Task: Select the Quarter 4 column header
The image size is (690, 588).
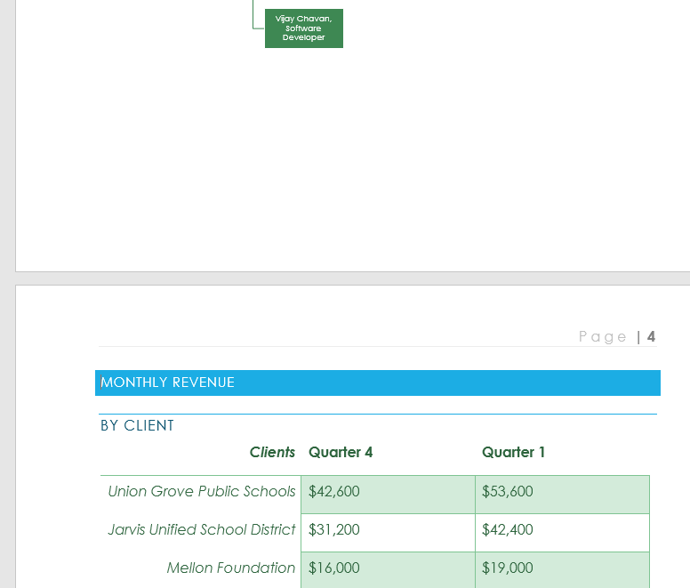Action: pos(341,452)
